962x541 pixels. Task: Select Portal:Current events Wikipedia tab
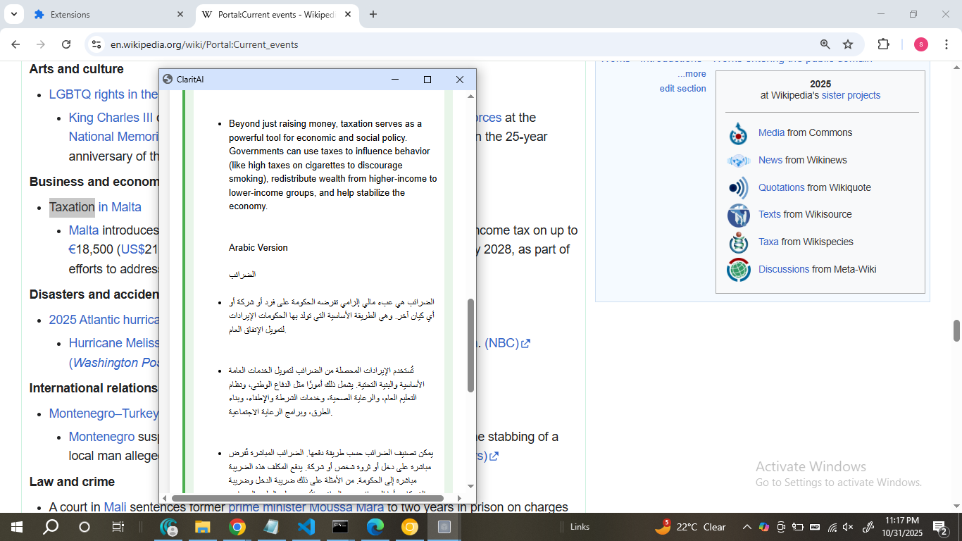277,14
